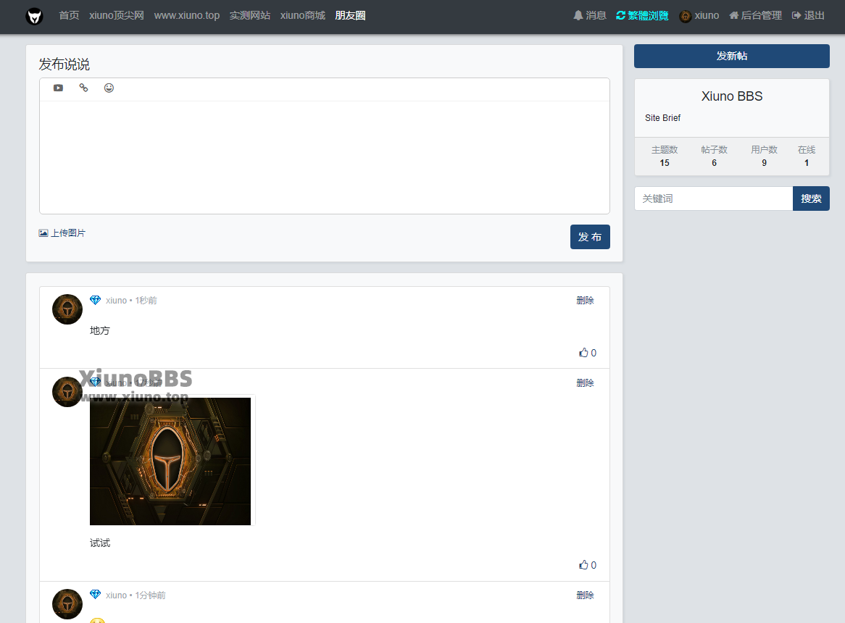Open xiuno user profile in navbar

click(699, 16)
